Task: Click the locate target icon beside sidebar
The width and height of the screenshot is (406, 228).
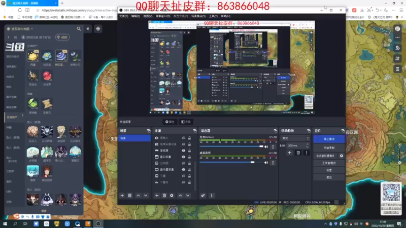Action: pos(98,29)
